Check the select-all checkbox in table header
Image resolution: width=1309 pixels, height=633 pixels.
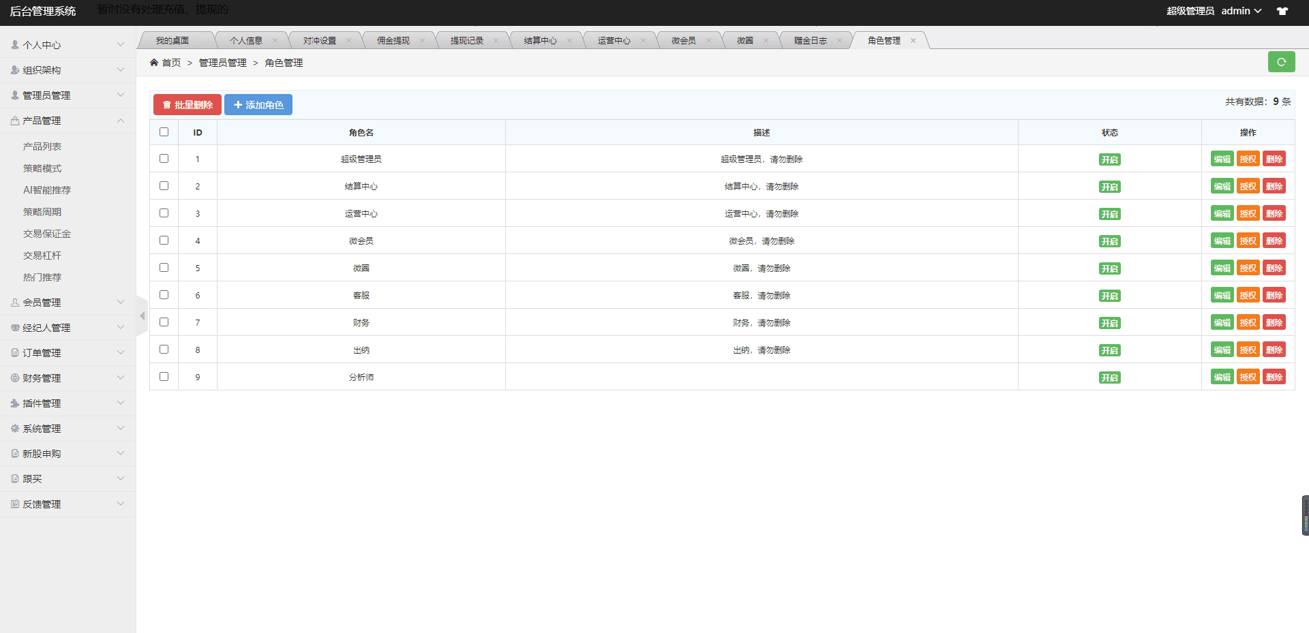pyautogui.click(x=164, y=132)
